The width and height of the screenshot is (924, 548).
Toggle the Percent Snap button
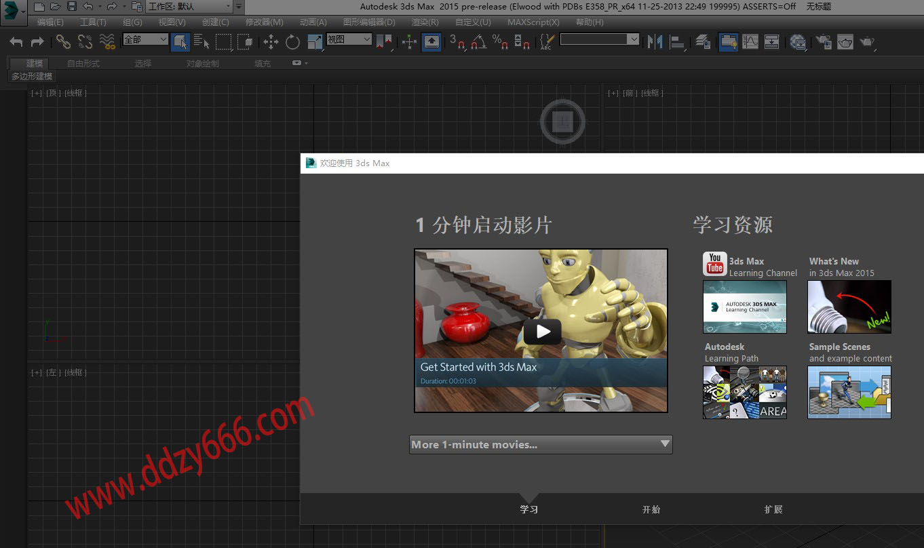click(x=500, y=42)
